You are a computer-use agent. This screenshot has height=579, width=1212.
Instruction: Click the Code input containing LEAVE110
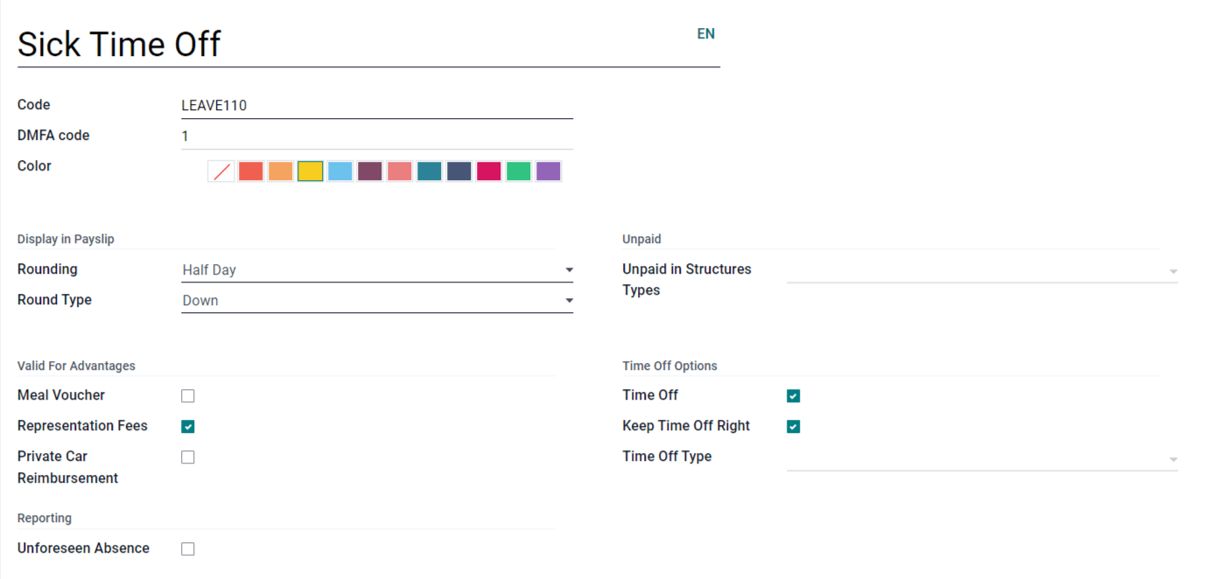(x=376, y=105)
